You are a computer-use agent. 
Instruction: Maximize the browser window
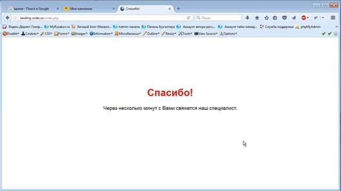pyautogui.click(x=325, y=5)
